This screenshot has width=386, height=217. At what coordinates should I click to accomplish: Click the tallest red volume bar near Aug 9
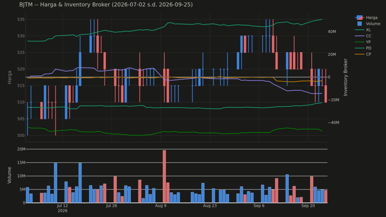click(164, 176)
